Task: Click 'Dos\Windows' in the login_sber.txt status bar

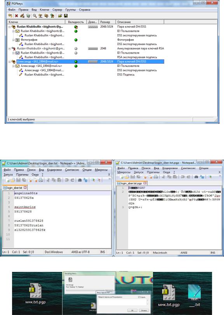Action: tap(54, 252)
